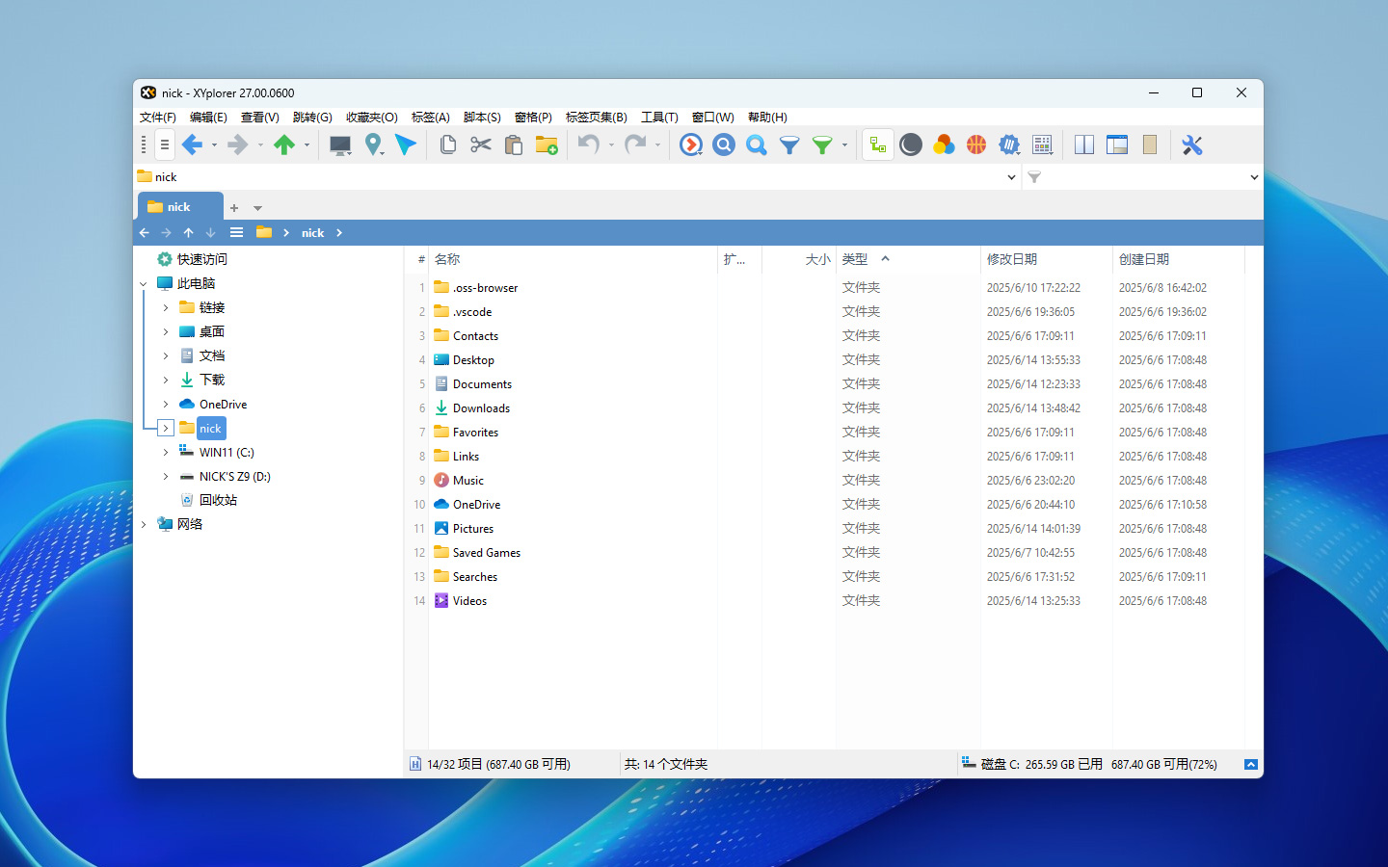This screenshot has height=867, width=1388.
Task: Open the 收藏夹(O) menu
Action: click(372, 118)
